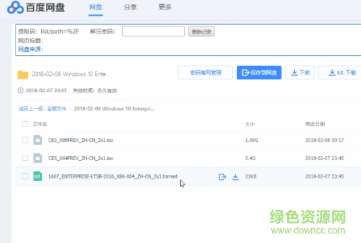The image size is (361, 243).
Task: Open the 密码填写管理 button
Action: tap(205, 73)
